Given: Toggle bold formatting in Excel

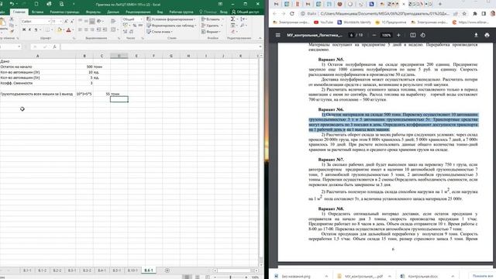Looking at the screenshot, I should coord(24,29).
